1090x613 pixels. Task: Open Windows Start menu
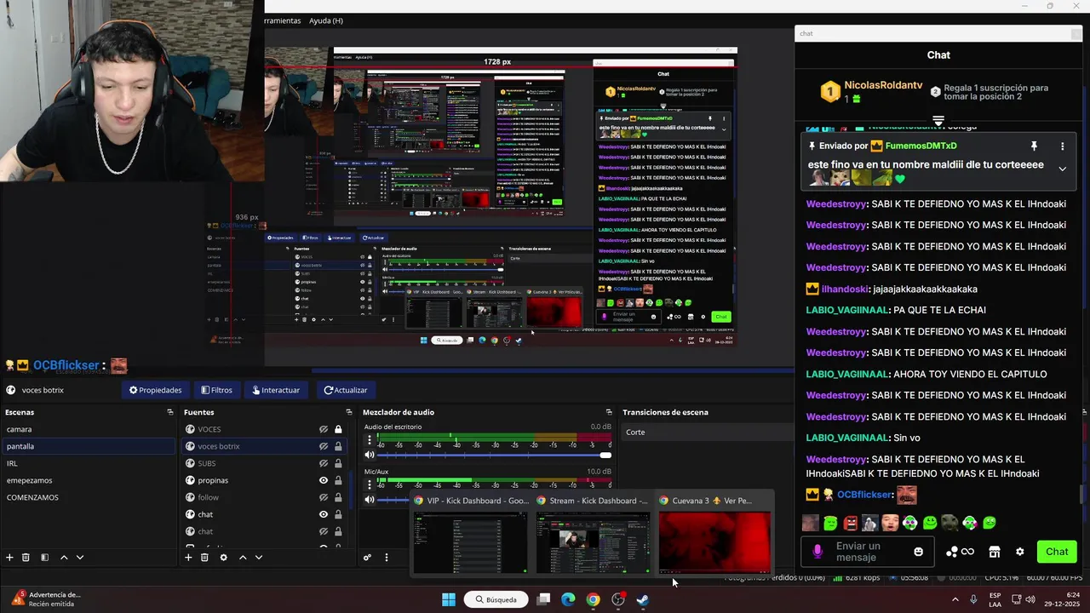[449, 599]
